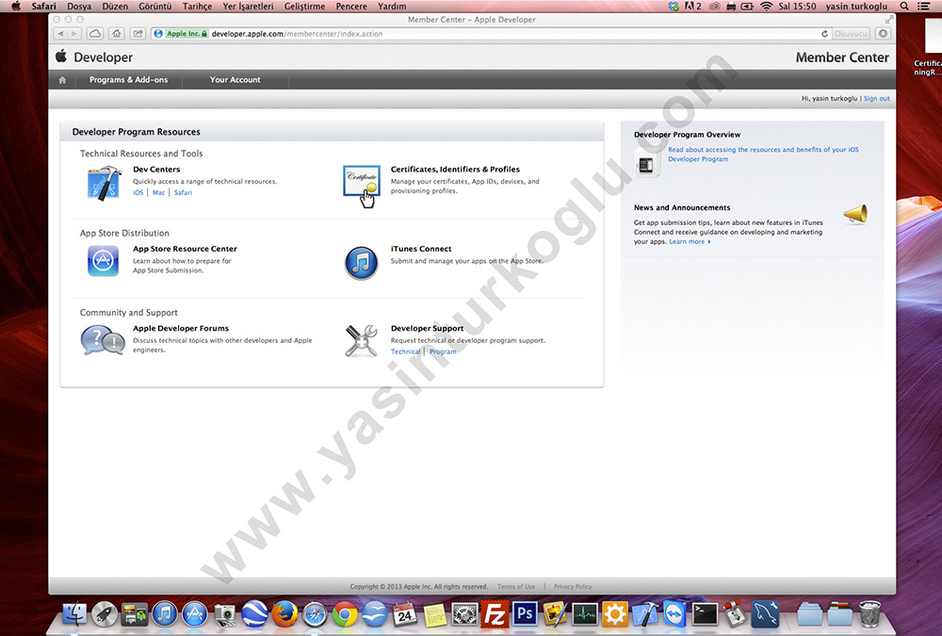Image resolution: width=942 pixels, height=636 pixels.
Task: Open Notification Center from the menu bar
Action: (924, 6)
